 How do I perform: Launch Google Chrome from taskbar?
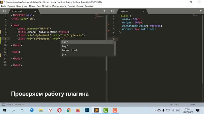69,110
